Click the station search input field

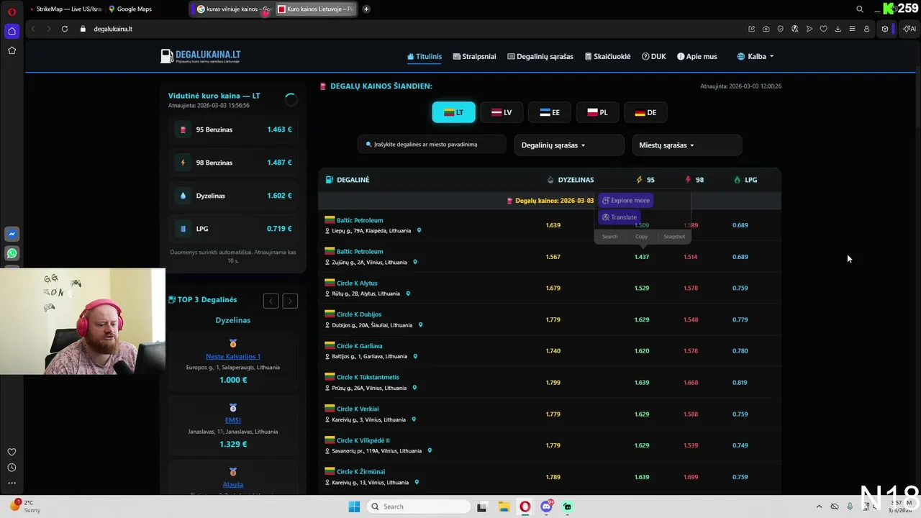(432, 145)
